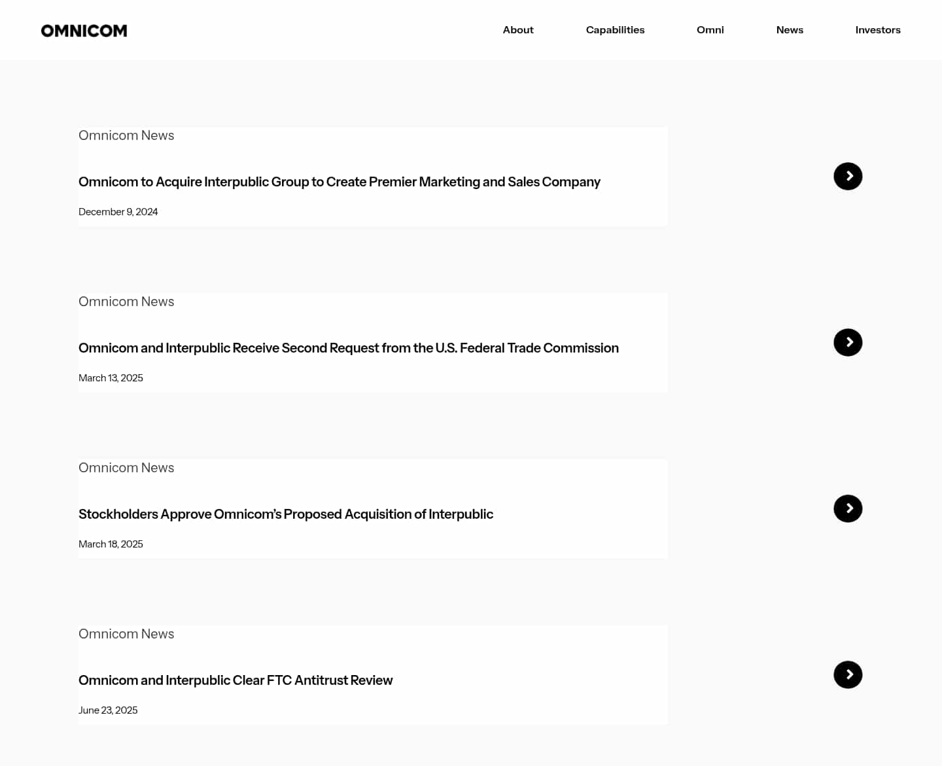Go to the News section
942x766 pixels.
790,29
